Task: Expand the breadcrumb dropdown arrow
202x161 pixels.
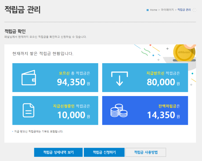Action: click(194, 10)
